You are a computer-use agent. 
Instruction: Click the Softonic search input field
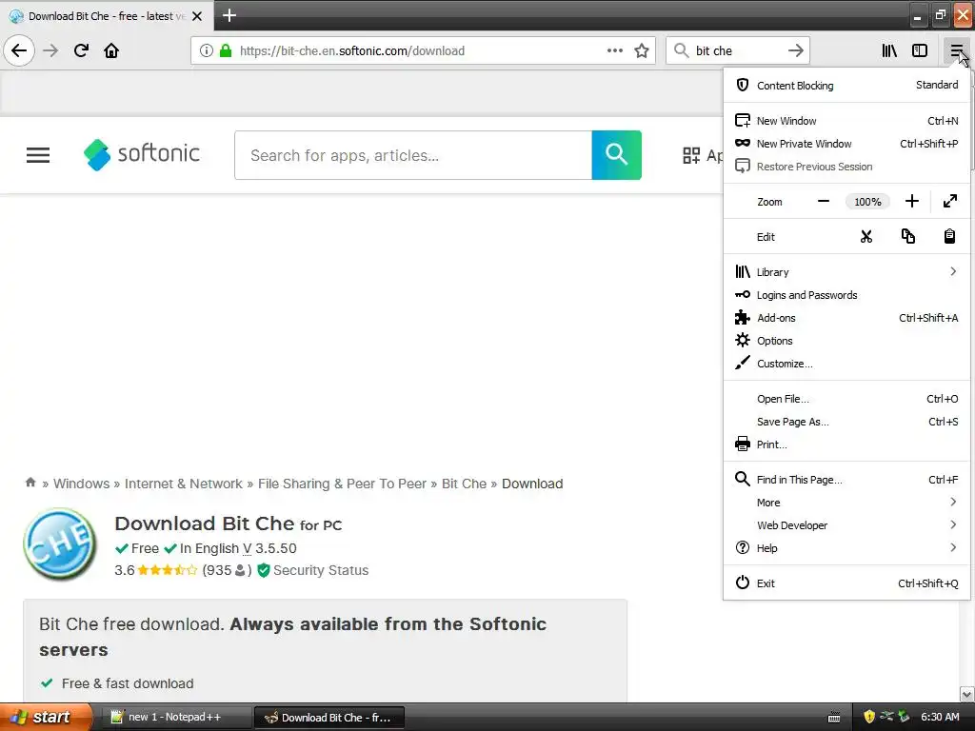coord(413,155)
